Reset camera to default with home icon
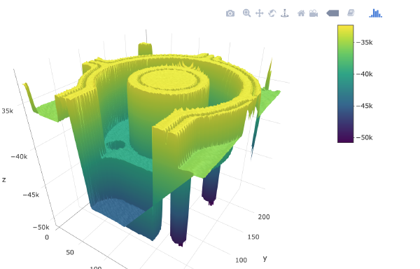 coord(301,13)
